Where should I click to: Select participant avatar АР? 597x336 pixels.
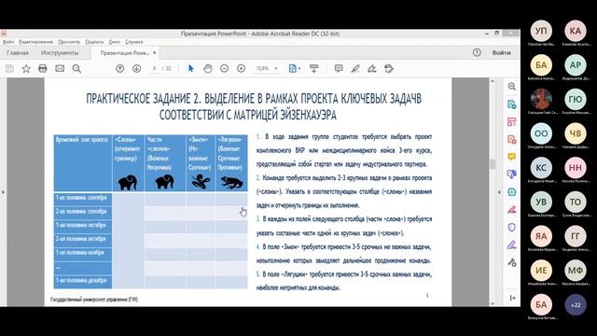[576, 65]
